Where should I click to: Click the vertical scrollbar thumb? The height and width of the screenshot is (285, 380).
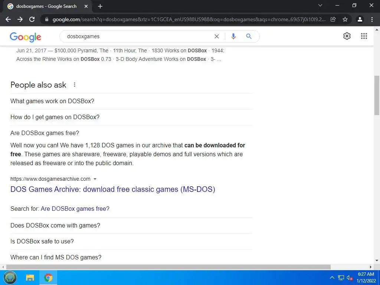coord(377,95)
